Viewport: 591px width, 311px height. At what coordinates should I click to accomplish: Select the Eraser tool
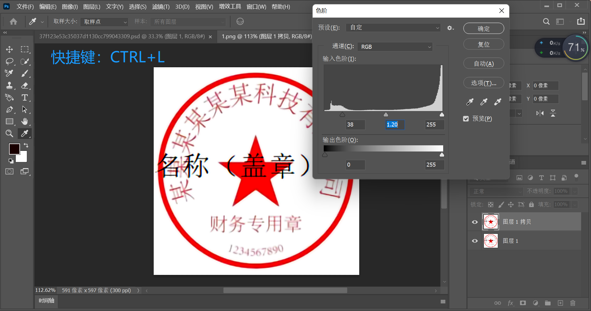(25, 85)
